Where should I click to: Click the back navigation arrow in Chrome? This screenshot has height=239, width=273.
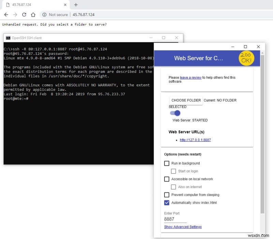pos(6,15)
